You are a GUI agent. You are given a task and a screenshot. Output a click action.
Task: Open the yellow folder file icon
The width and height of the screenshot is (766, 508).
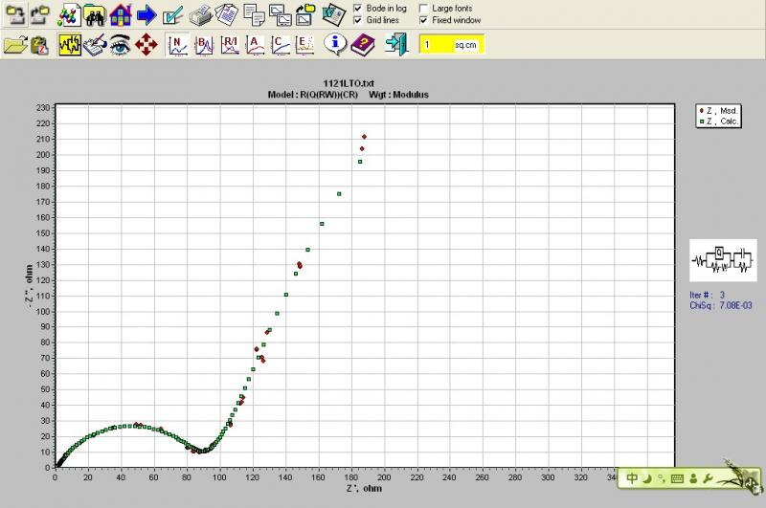tap(15, 45)
